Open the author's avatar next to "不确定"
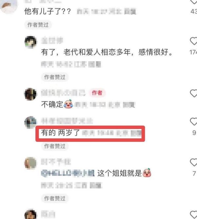197x219 pixels. point(31,94)
